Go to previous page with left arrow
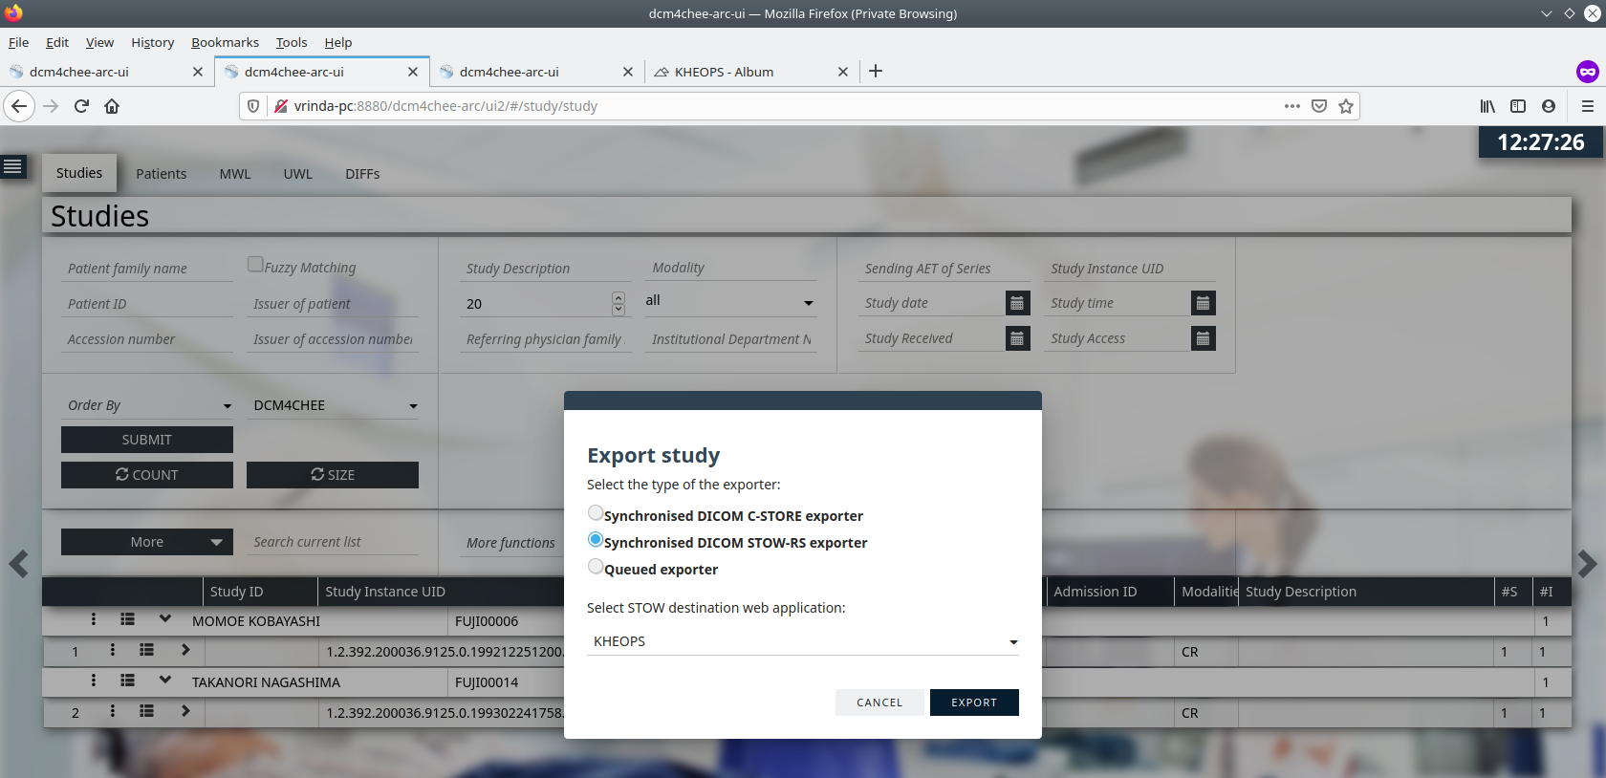 click(18, 564)
